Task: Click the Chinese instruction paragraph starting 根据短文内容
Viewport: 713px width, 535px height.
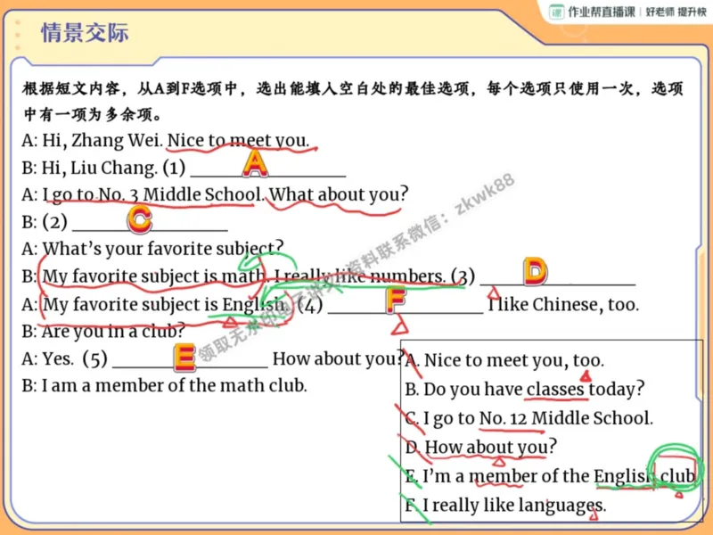Action: click(353, 101)
